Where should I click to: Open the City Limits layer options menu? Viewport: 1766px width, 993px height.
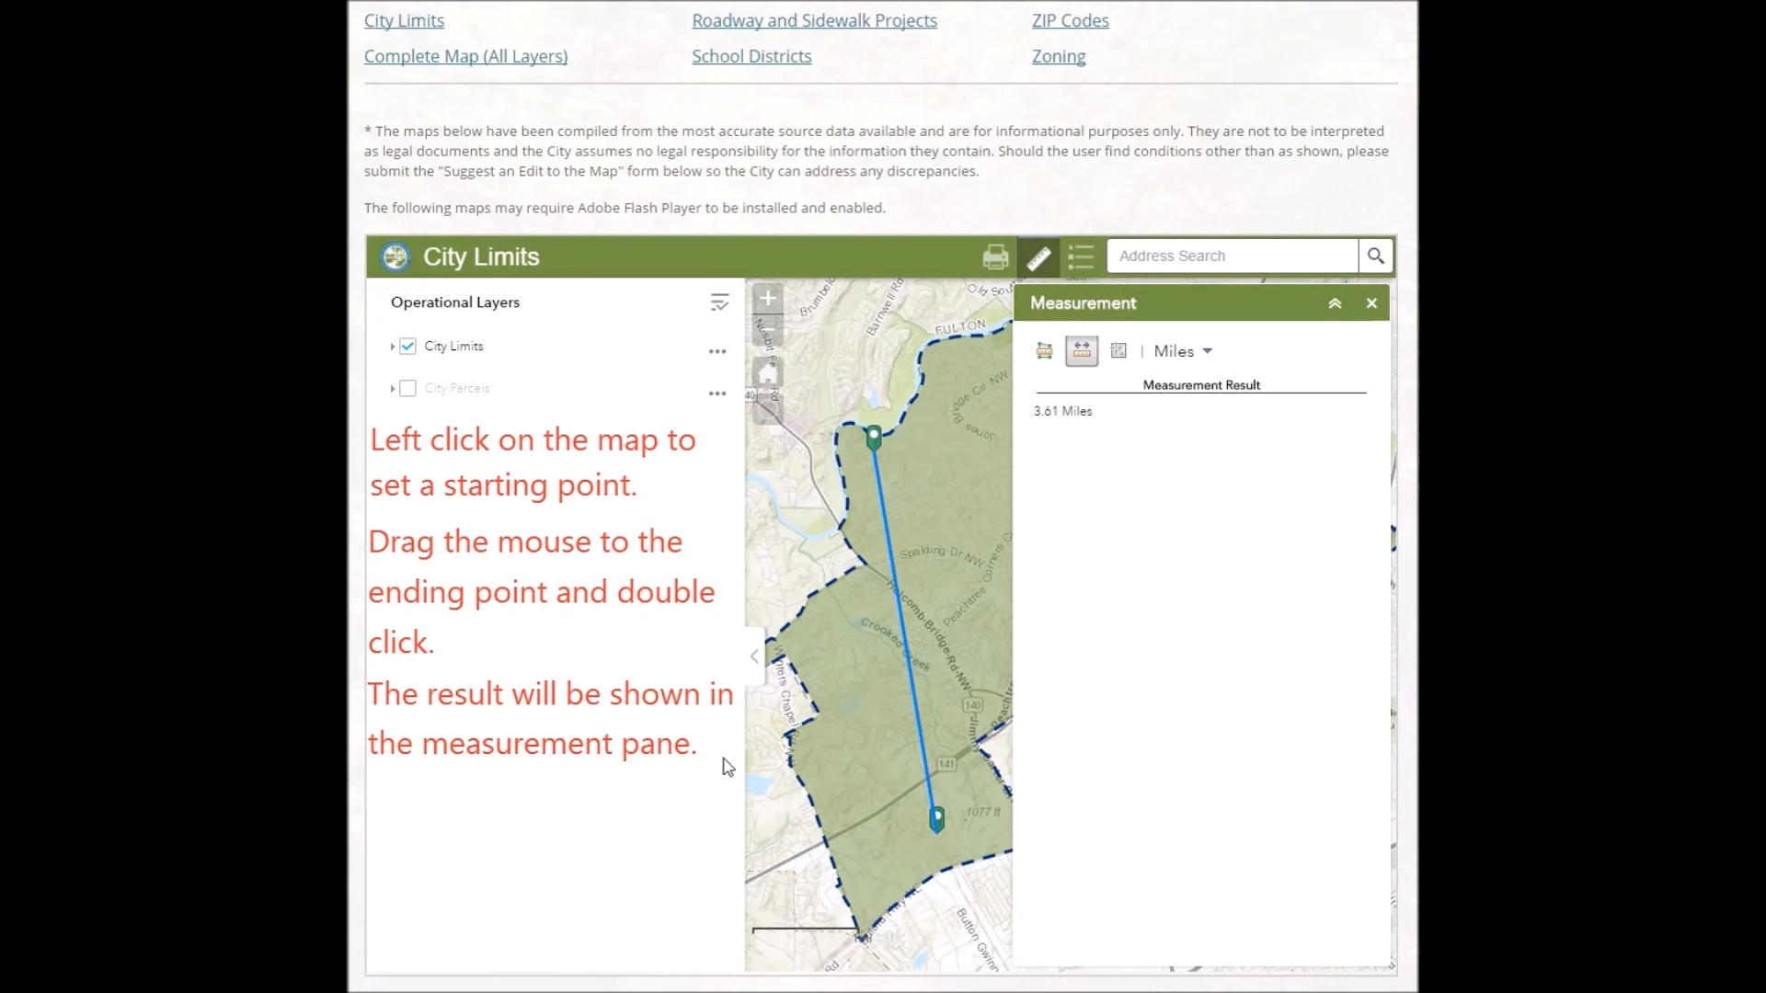tap(717, 351)
